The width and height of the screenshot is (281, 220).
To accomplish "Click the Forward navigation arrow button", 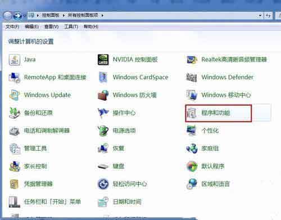I will click(x=17, y=16).
